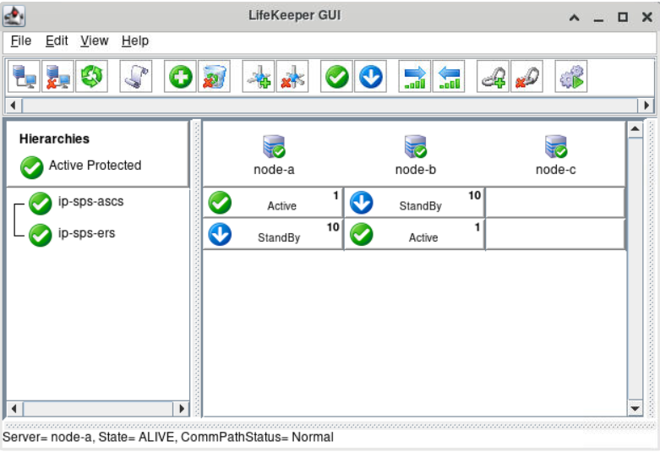Viewport: 660px width, 452px height.
Task: Click the Delete Comm Path icon
Action: click(x=292, y=77)
